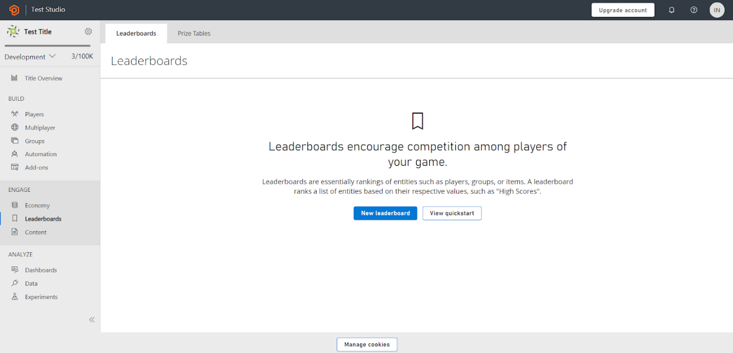Click the Manage cookies button
733x353 pixels.
tap(367, 344)
